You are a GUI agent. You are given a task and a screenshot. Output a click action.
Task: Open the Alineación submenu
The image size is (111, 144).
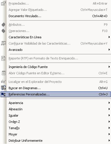pyautogui.click(x=59, y=109)
